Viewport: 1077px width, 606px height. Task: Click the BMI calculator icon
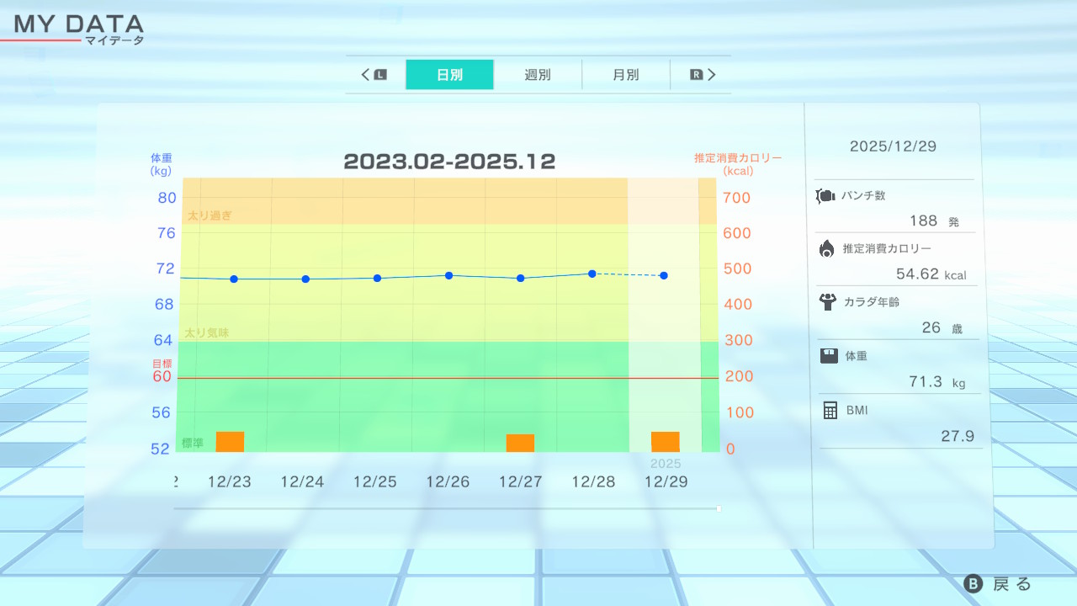click(830, 410)
